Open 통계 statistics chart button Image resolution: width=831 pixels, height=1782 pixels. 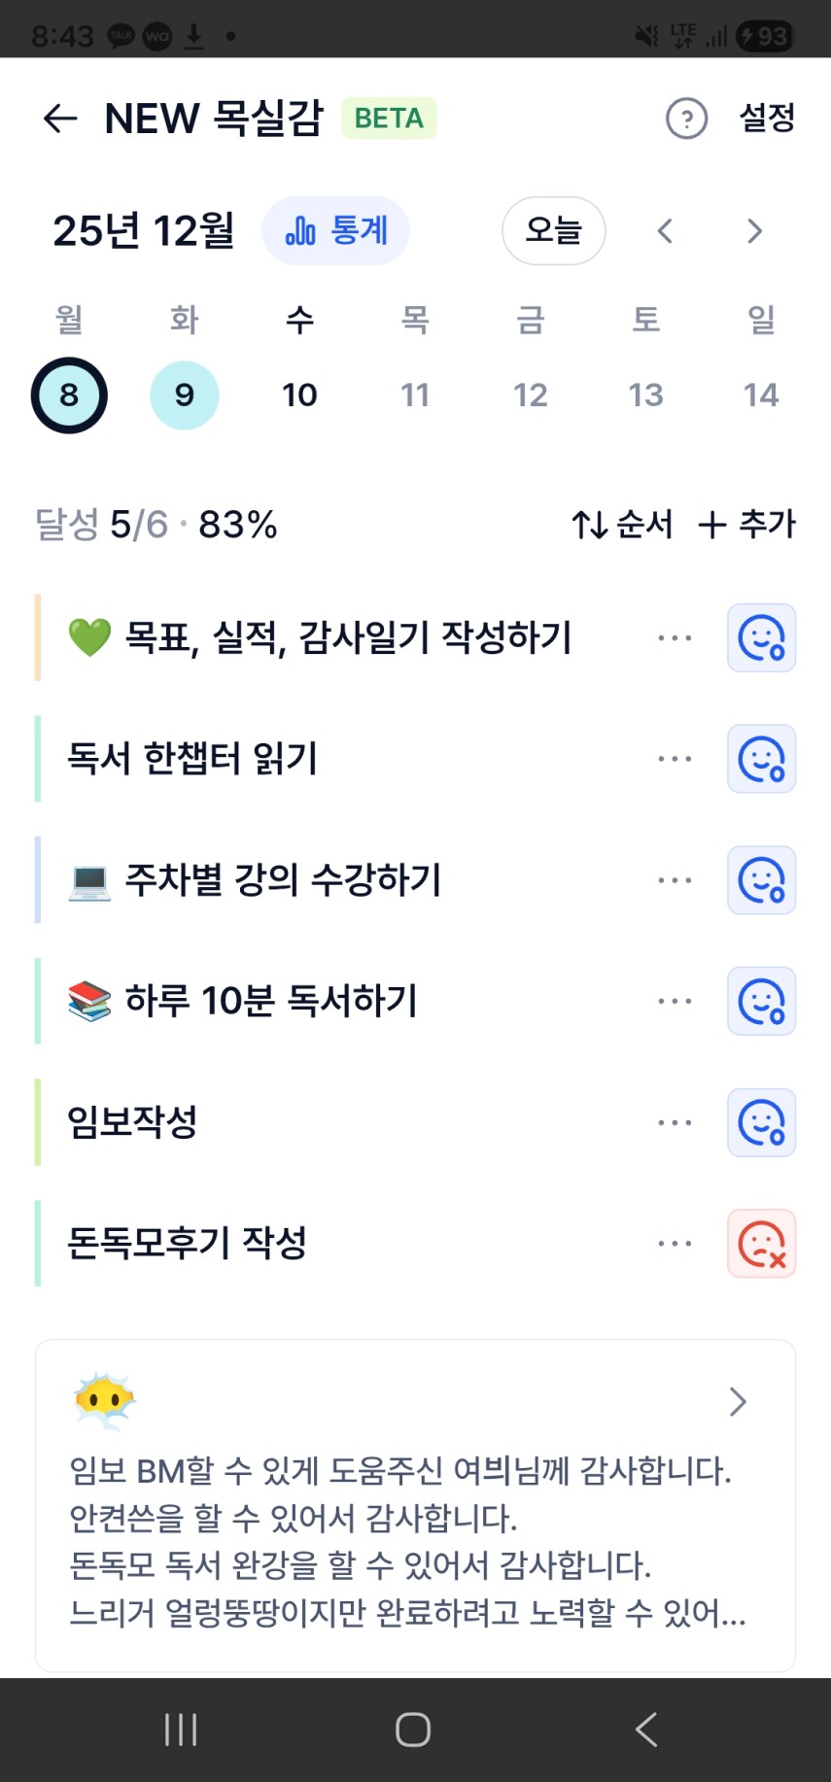(336, 231)
